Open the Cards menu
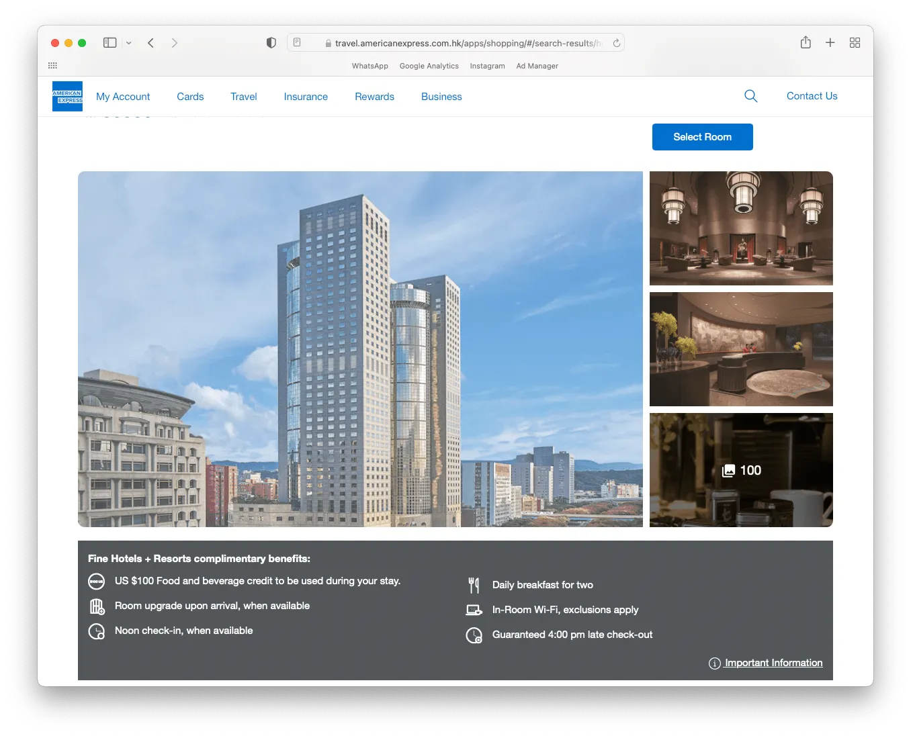This screenshot has height=736, width=911. [x=190, y=97]
